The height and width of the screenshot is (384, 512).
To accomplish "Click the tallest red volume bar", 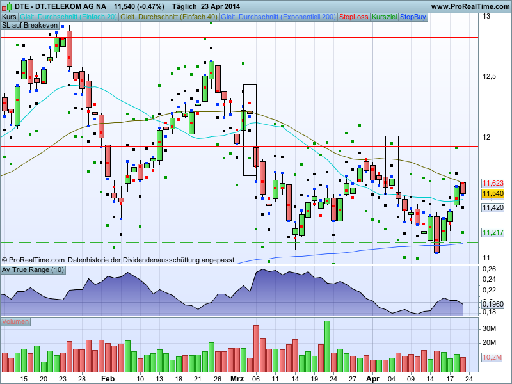I will [x=257, y=348].
